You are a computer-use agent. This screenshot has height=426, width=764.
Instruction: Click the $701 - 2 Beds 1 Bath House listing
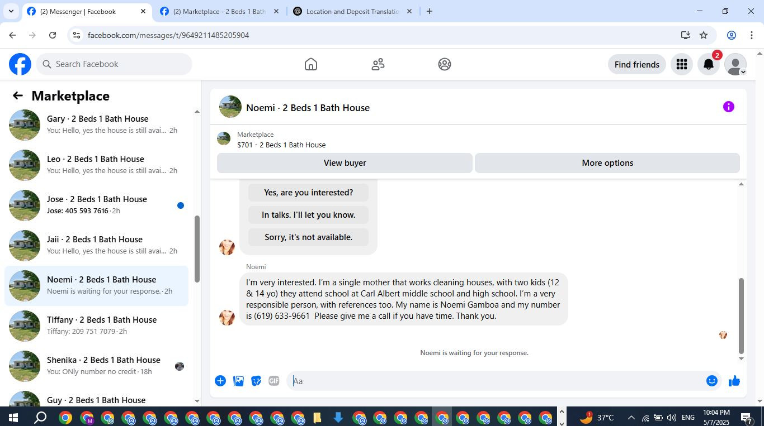[281, 145]
